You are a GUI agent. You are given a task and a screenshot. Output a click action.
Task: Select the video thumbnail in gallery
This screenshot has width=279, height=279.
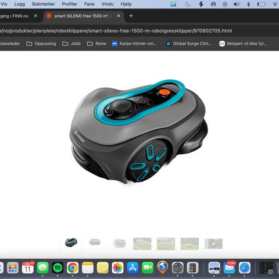coord(214,244)
